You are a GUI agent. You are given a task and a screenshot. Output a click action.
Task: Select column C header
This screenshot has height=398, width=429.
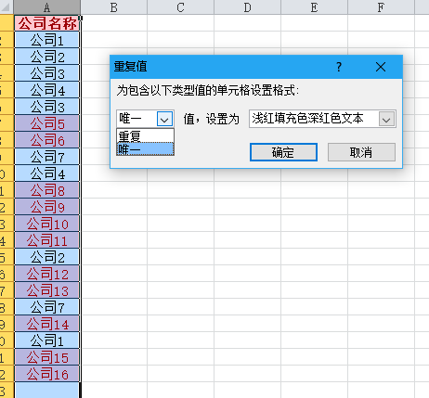click(x=181, y=7)
